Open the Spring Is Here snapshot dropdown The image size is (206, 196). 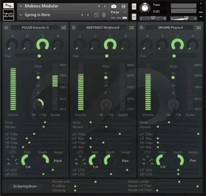click(21, 15)
